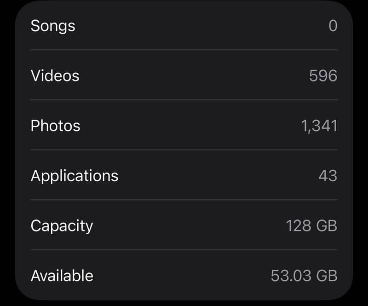Click the divider between Capacity and Available
Viewport: 368px width, 306px height.
(184, 250)
